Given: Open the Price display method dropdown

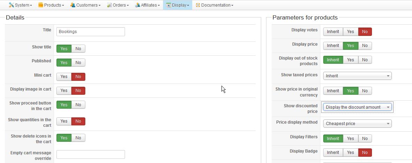Looking at the screenshot, I should [357, 124].
